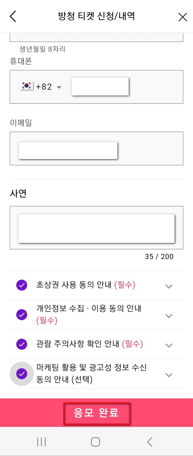Tap the recent apps button in the navigation bar
Viewport: 193px width, 456px height.
pyautogui.click(x=42, y=442)
